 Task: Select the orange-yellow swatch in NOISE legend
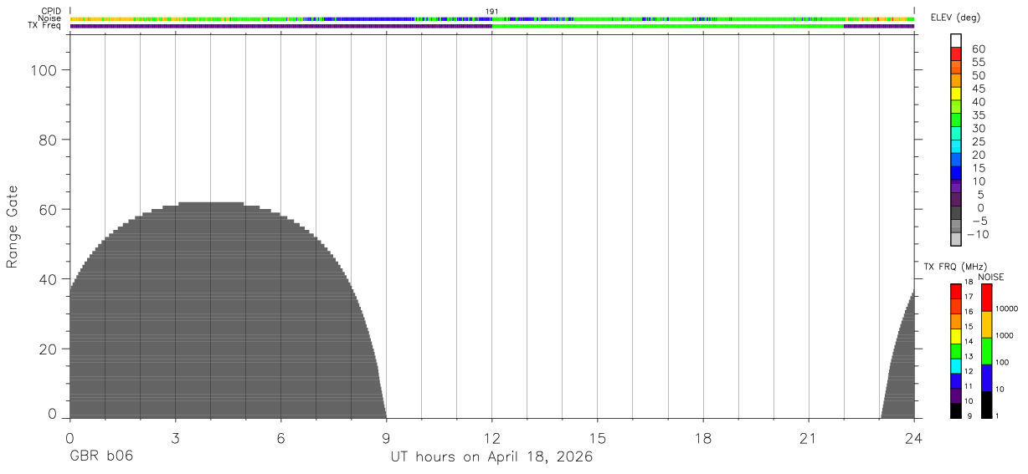[x=986, y=324]
